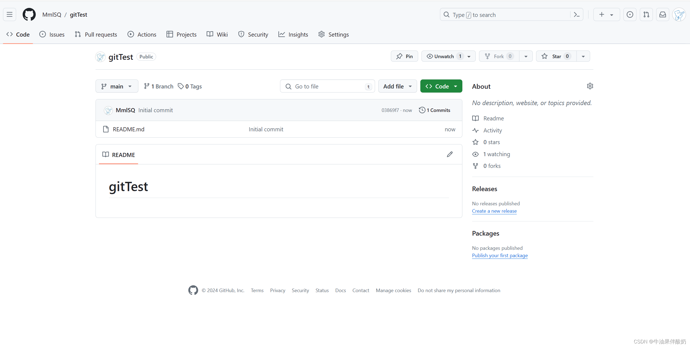Switch to the Issues tab

[x=52, y=34]
